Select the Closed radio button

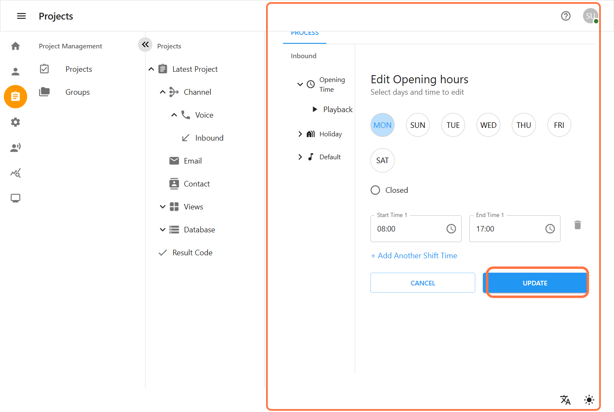(376, 190)
